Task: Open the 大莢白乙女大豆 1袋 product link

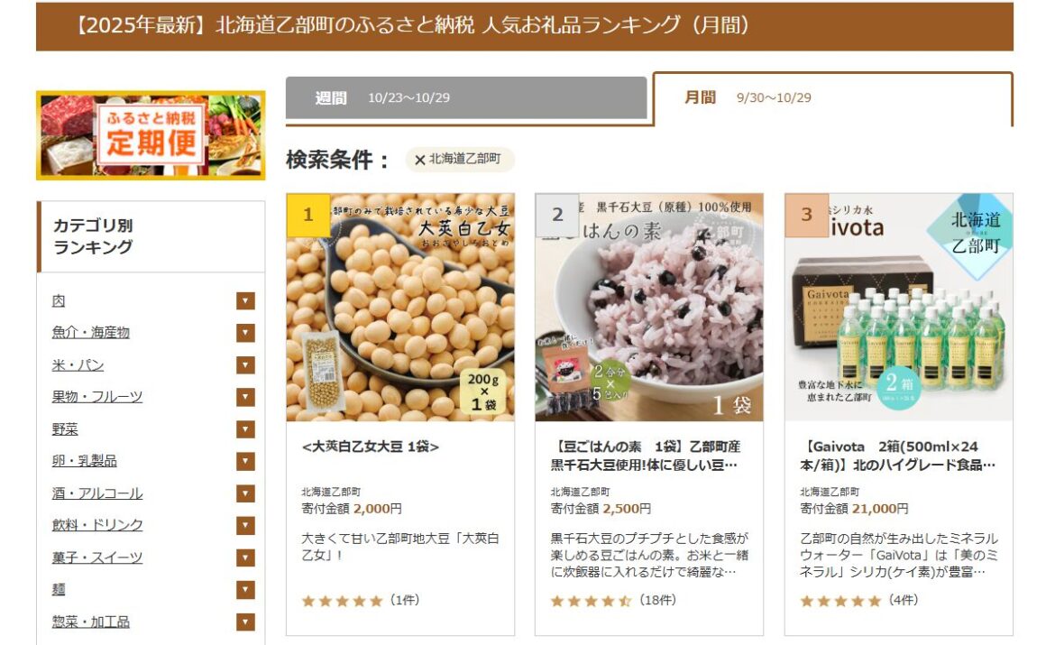Action: coord(371,447)
